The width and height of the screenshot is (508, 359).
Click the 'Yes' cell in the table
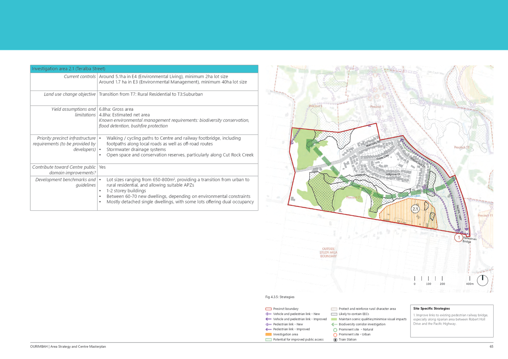pyautogui.click(x=102, y=167)
